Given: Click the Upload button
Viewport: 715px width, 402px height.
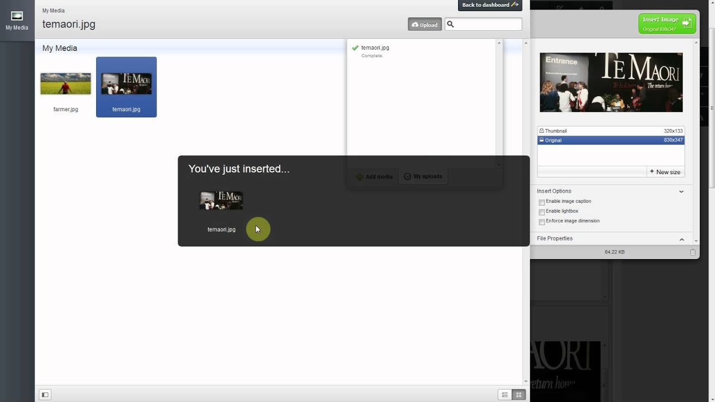Looking at the screenshot, I should point(425,25).
